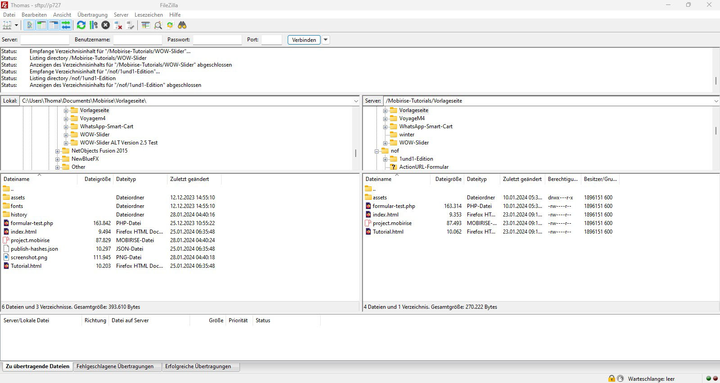Click the message log vertical scrollbar

click(715, 81)
